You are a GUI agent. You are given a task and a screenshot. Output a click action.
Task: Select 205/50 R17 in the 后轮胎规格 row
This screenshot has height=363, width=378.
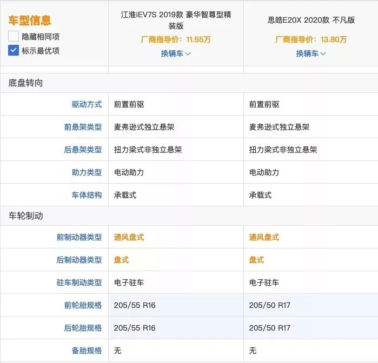pos(269,328)
